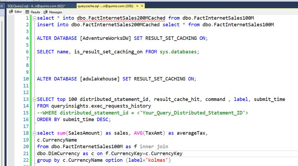Close the left docked panel with X
The height and width of the screenshot is (166, 298).
click(2, 6)
